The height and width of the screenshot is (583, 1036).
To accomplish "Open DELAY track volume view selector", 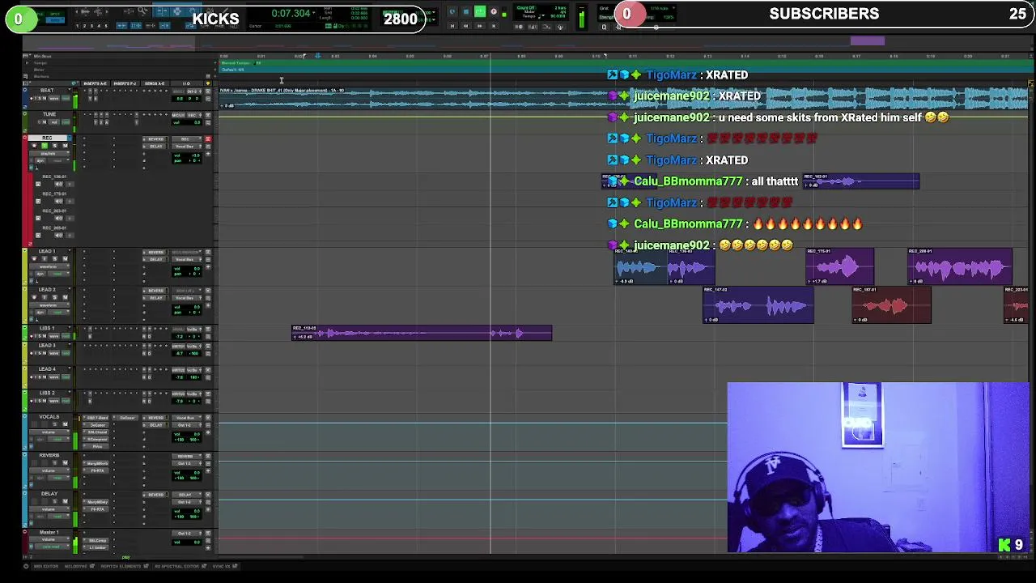I will click(49, 509).
